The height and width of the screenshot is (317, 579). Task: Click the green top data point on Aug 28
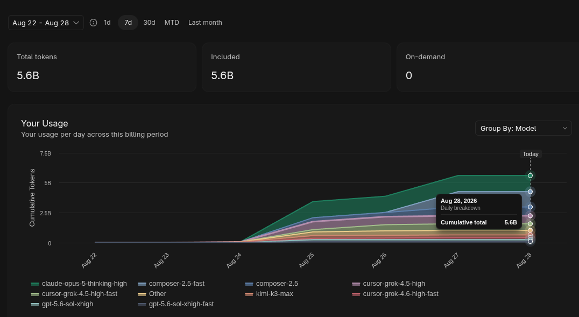pos(530,175)
